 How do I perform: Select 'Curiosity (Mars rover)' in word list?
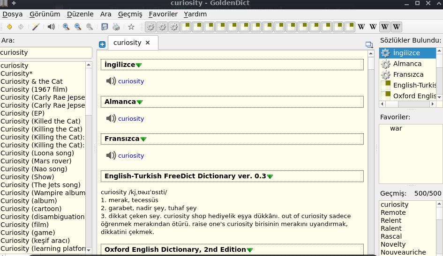click(x=36, y=161)
